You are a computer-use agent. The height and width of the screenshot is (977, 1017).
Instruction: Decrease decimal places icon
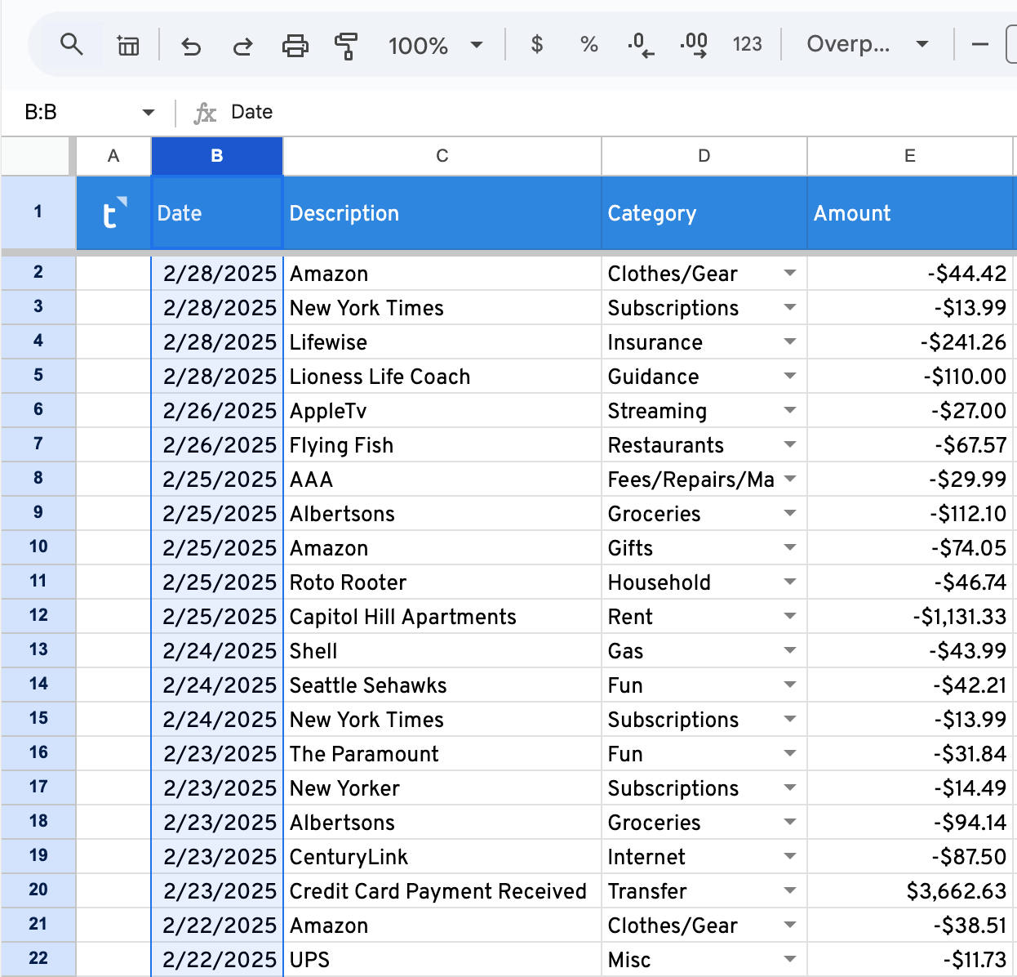tap(641, 44)
